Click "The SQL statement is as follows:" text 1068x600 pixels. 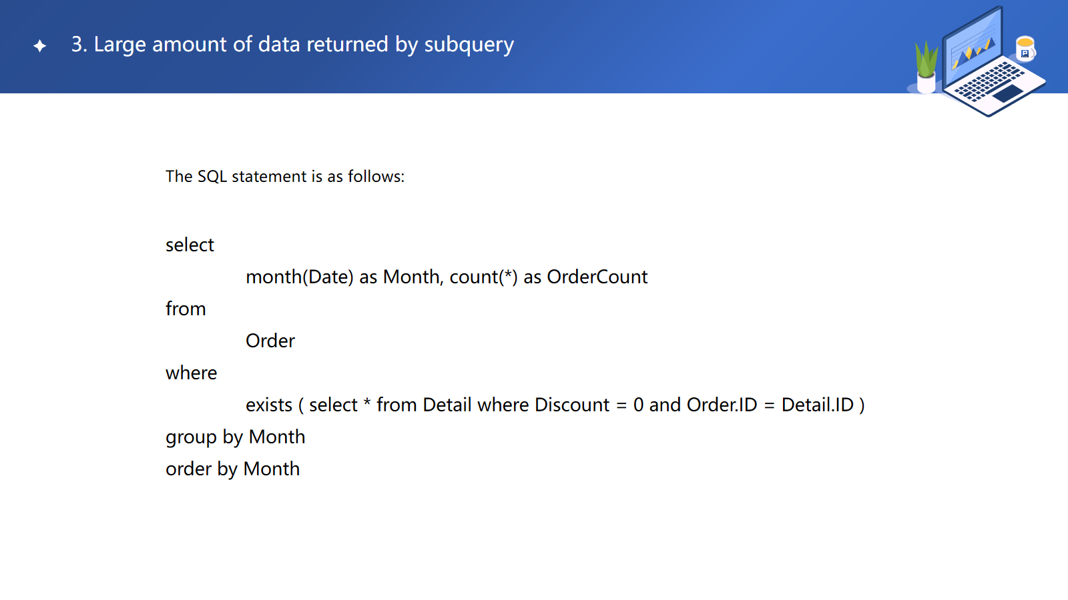tap(285, 177)
